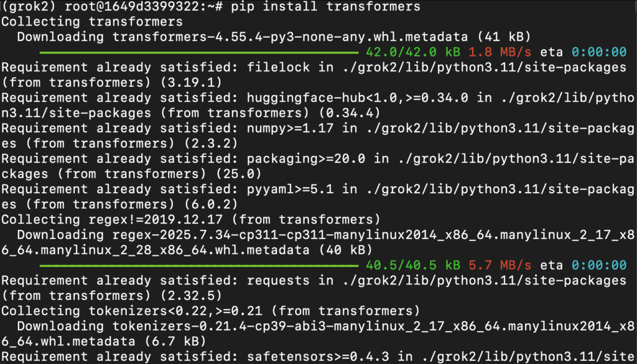Click the packaging>=20.0 requirement text
Screen dimensions: 637x364
pos(306,158)
